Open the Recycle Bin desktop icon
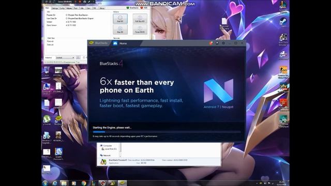 click(47, 71)
